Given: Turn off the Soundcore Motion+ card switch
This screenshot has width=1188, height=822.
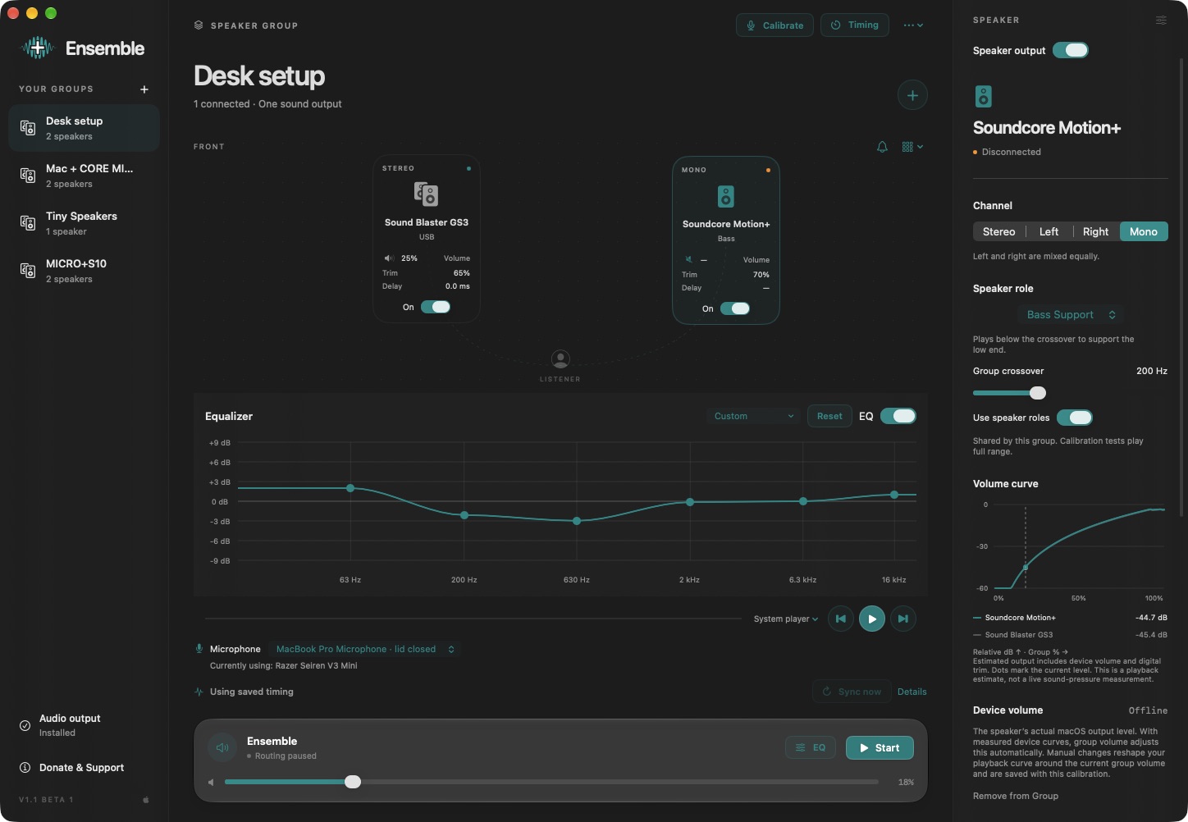Looking at the screenshot, I should pos(735,308).
